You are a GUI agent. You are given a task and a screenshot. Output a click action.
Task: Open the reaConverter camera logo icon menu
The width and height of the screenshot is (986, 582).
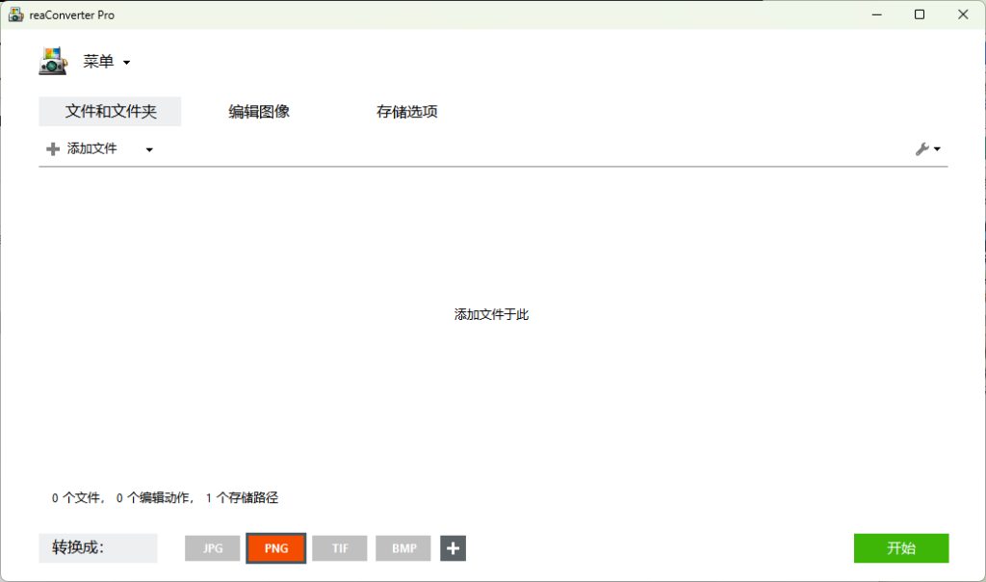[x=53, y=61]
